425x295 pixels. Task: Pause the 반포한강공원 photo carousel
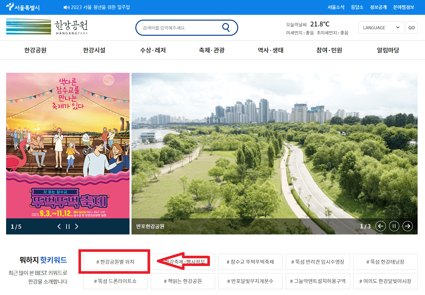coord(394,226)
